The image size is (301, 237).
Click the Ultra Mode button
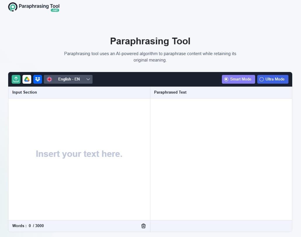pyautogui.click(x=273, y=79)
